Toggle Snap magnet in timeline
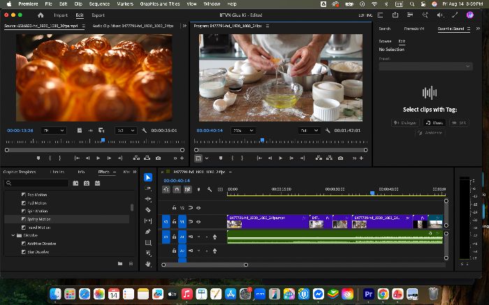489x305 pixels. click(177, 189)
